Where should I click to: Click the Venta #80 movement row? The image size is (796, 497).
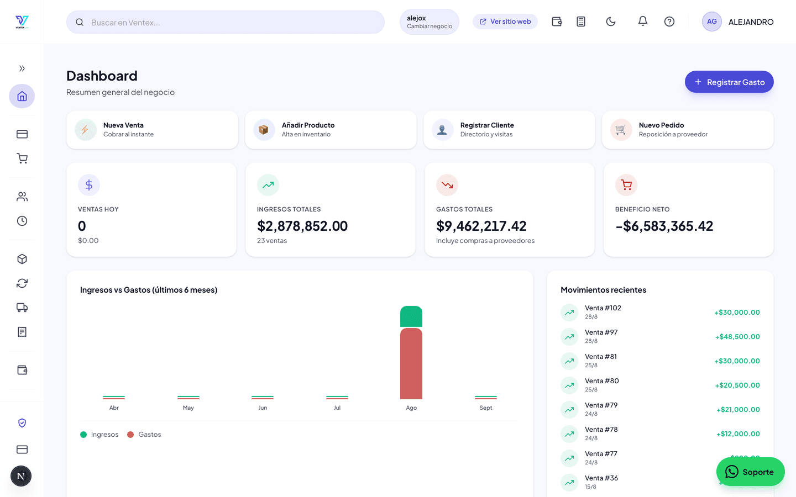click(660, 385)
